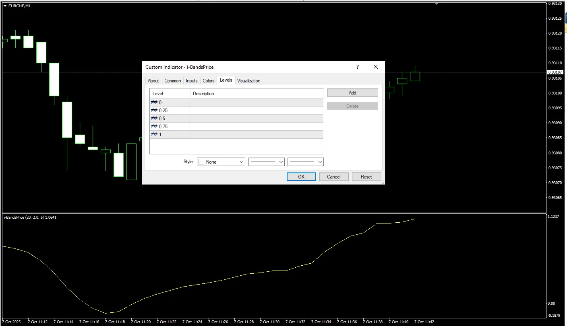Click the level icon in the 0.75 row
The height and width of the screenshot is (326, 567).
click(x=154, y=127)
